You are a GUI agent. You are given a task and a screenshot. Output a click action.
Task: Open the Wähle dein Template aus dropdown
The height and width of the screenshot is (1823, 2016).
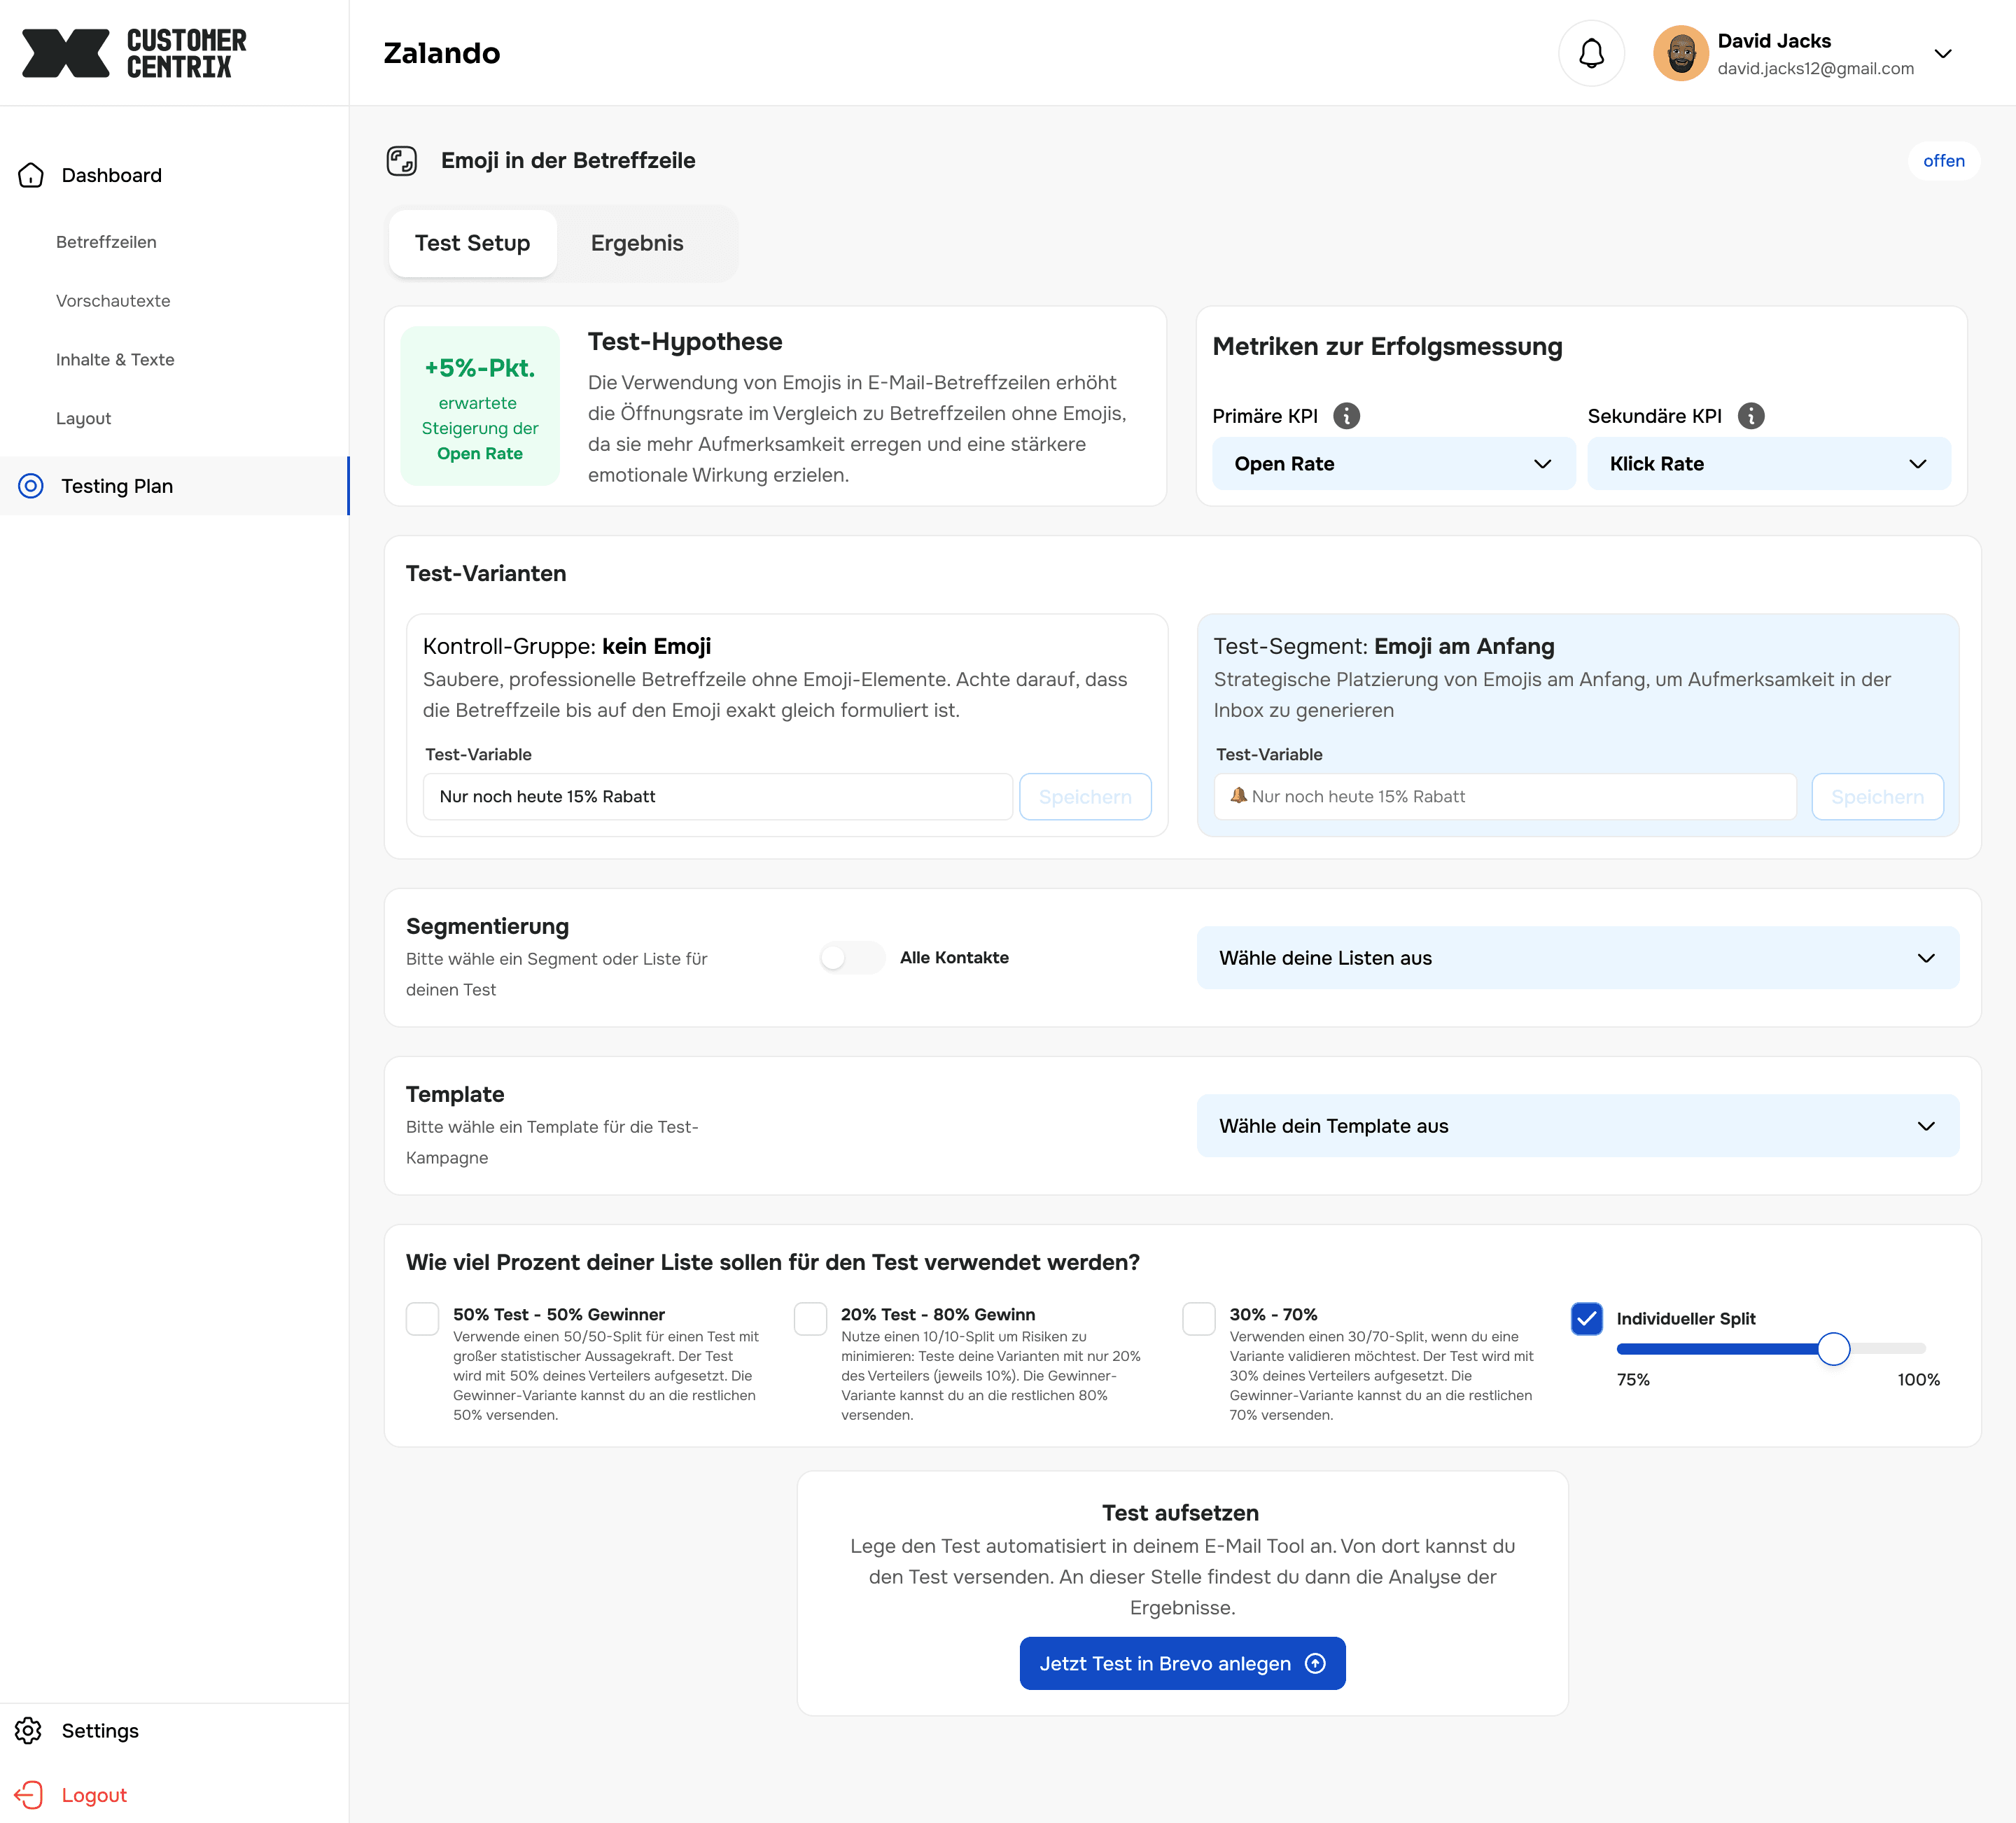1577,1126
